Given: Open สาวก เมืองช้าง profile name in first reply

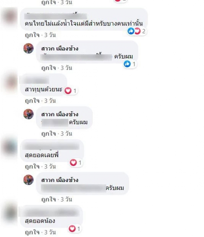Looking at the screenshot, I should pyautogui.click(x=60, y=49).
